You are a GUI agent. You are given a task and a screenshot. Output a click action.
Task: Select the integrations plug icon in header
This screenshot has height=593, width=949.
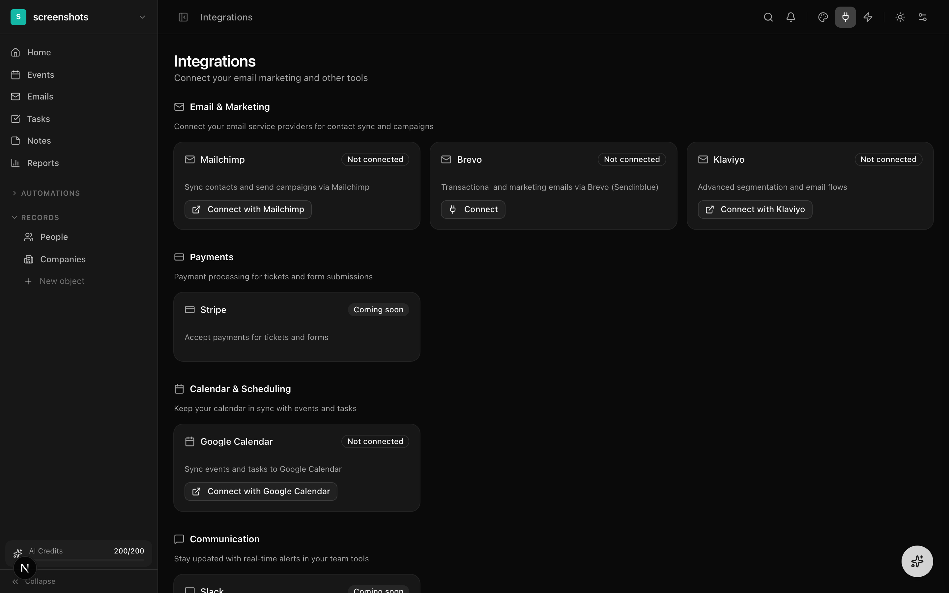845,17
